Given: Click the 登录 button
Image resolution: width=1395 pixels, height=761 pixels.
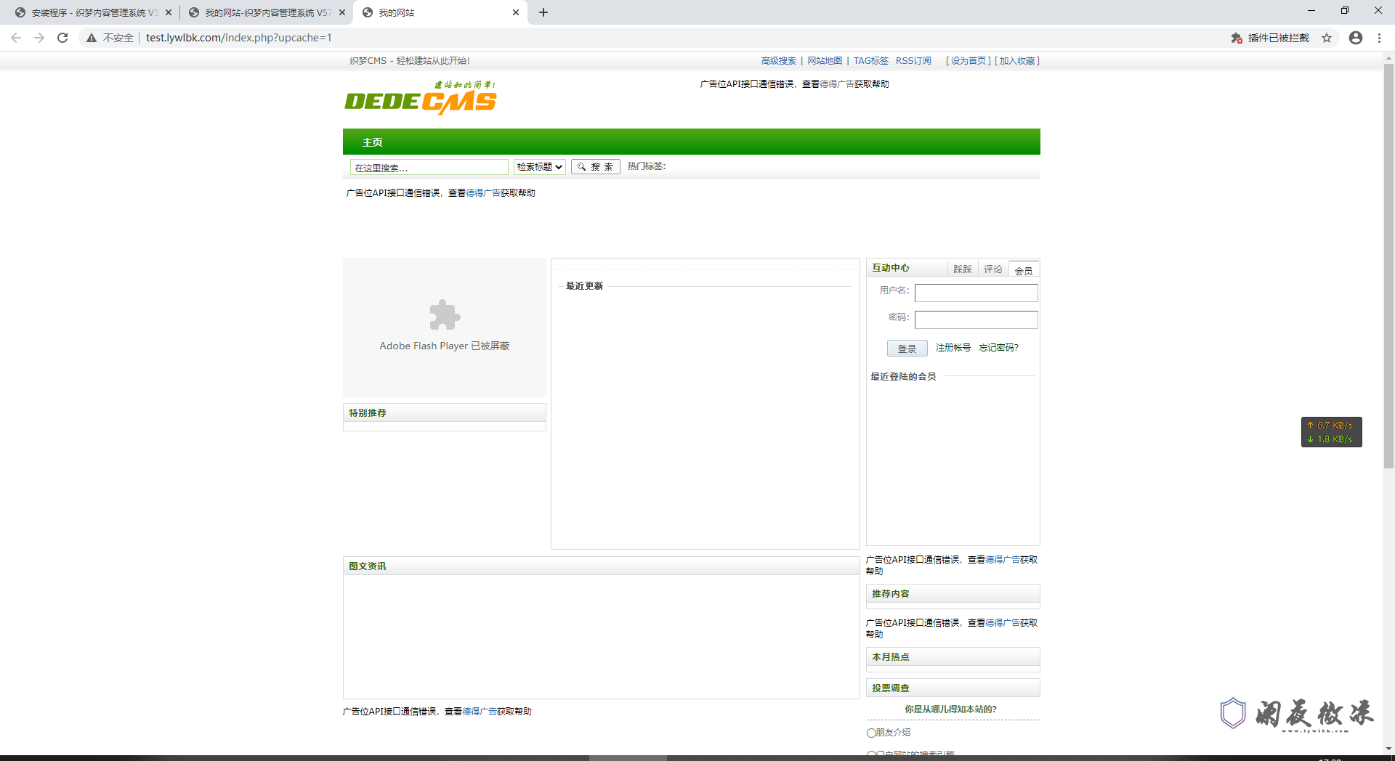Looking at the screenshot, I should point(907,348).
